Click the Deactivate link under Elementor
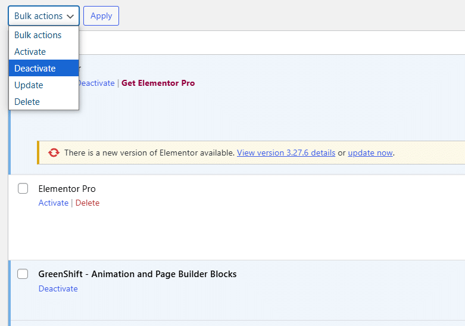 click(x=96, y=83)
